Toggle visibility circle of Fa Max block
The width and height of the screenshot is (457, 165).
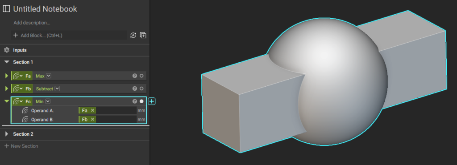(141, 76)
